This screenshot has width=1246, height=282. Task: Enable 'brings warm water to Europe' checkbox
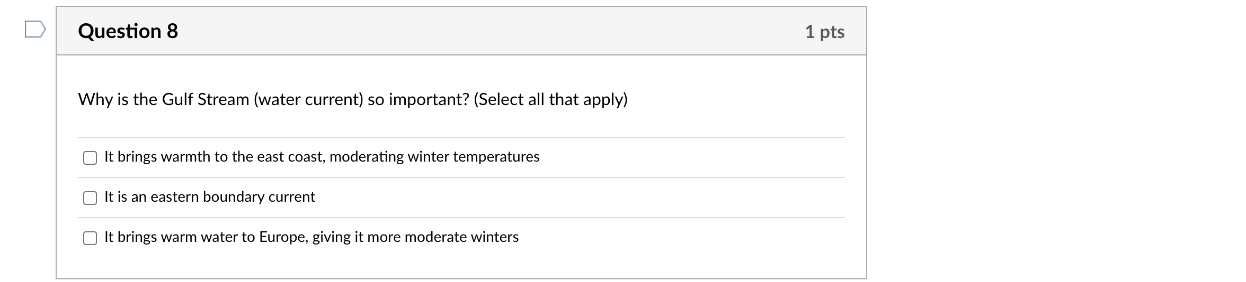pos(90,238)
